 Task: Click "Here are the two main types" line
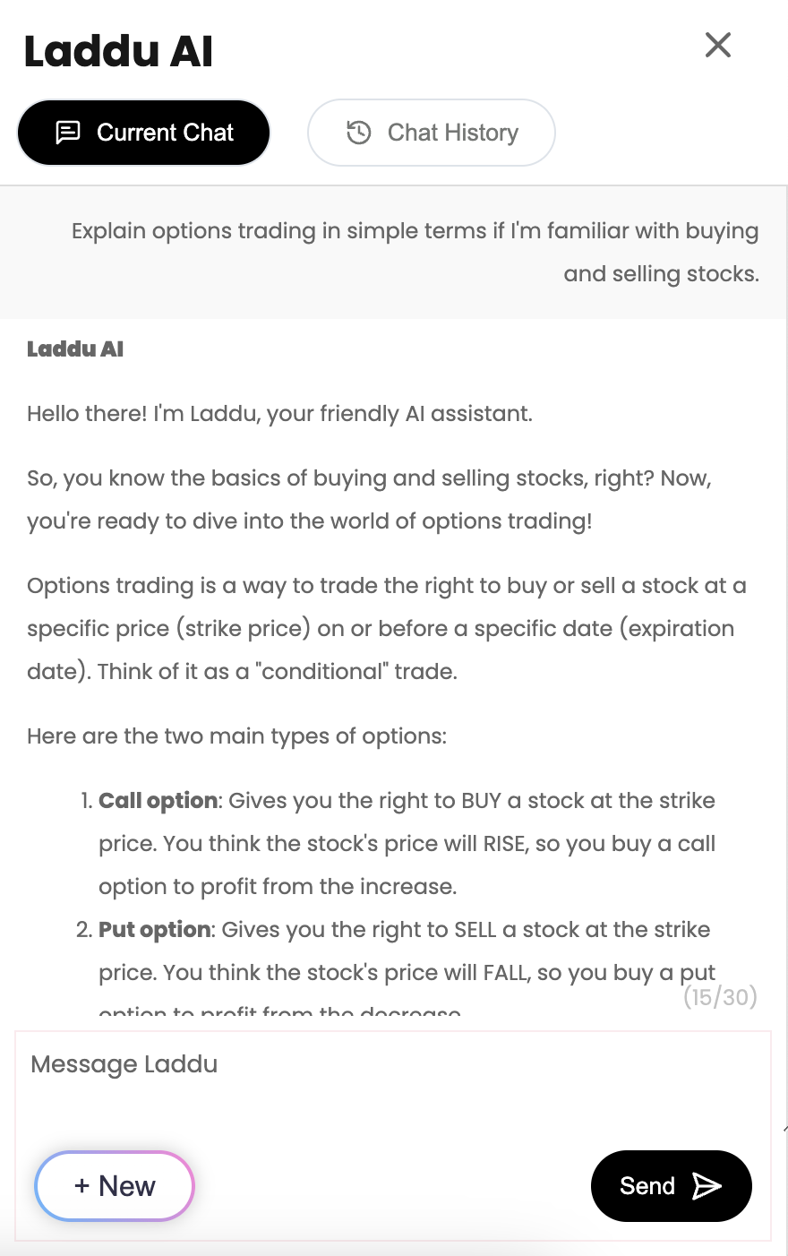[236, 736]
